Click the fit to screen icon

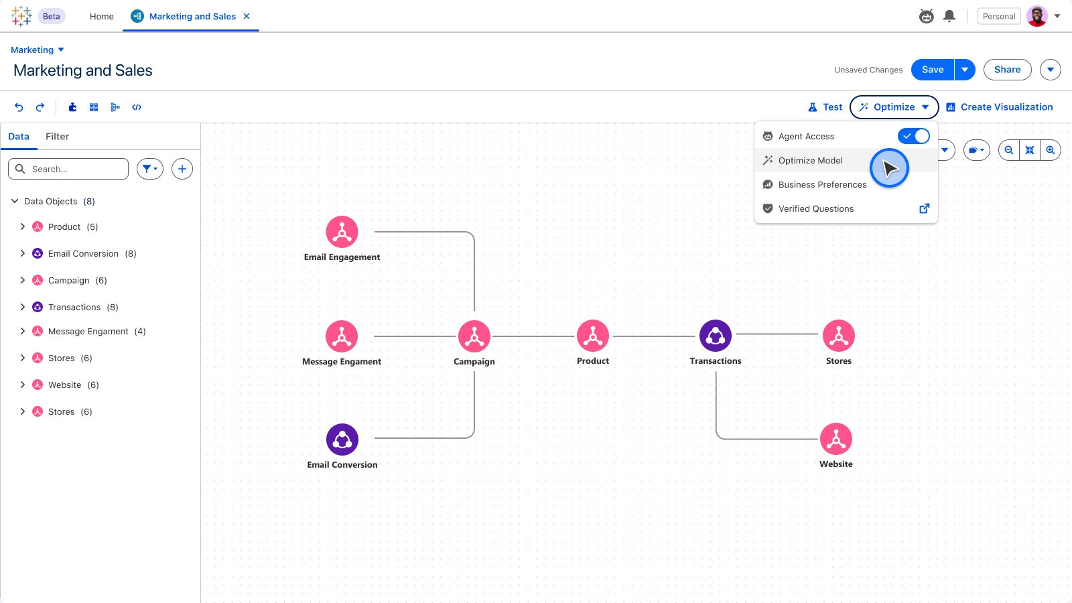[1030, 150]
